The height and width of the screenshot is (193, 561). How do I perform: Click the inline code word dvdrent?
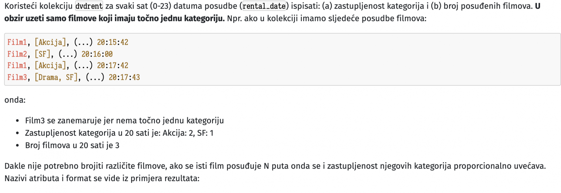89,6
